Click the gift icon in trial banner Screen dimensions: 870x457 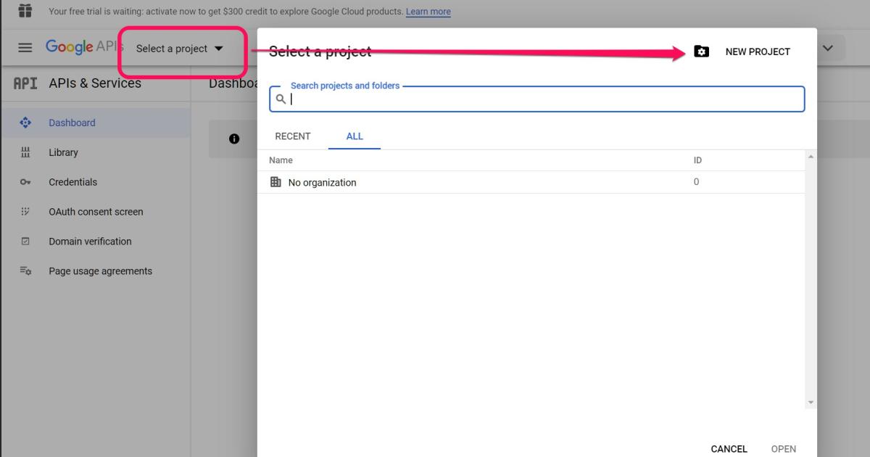click(25, 11)
